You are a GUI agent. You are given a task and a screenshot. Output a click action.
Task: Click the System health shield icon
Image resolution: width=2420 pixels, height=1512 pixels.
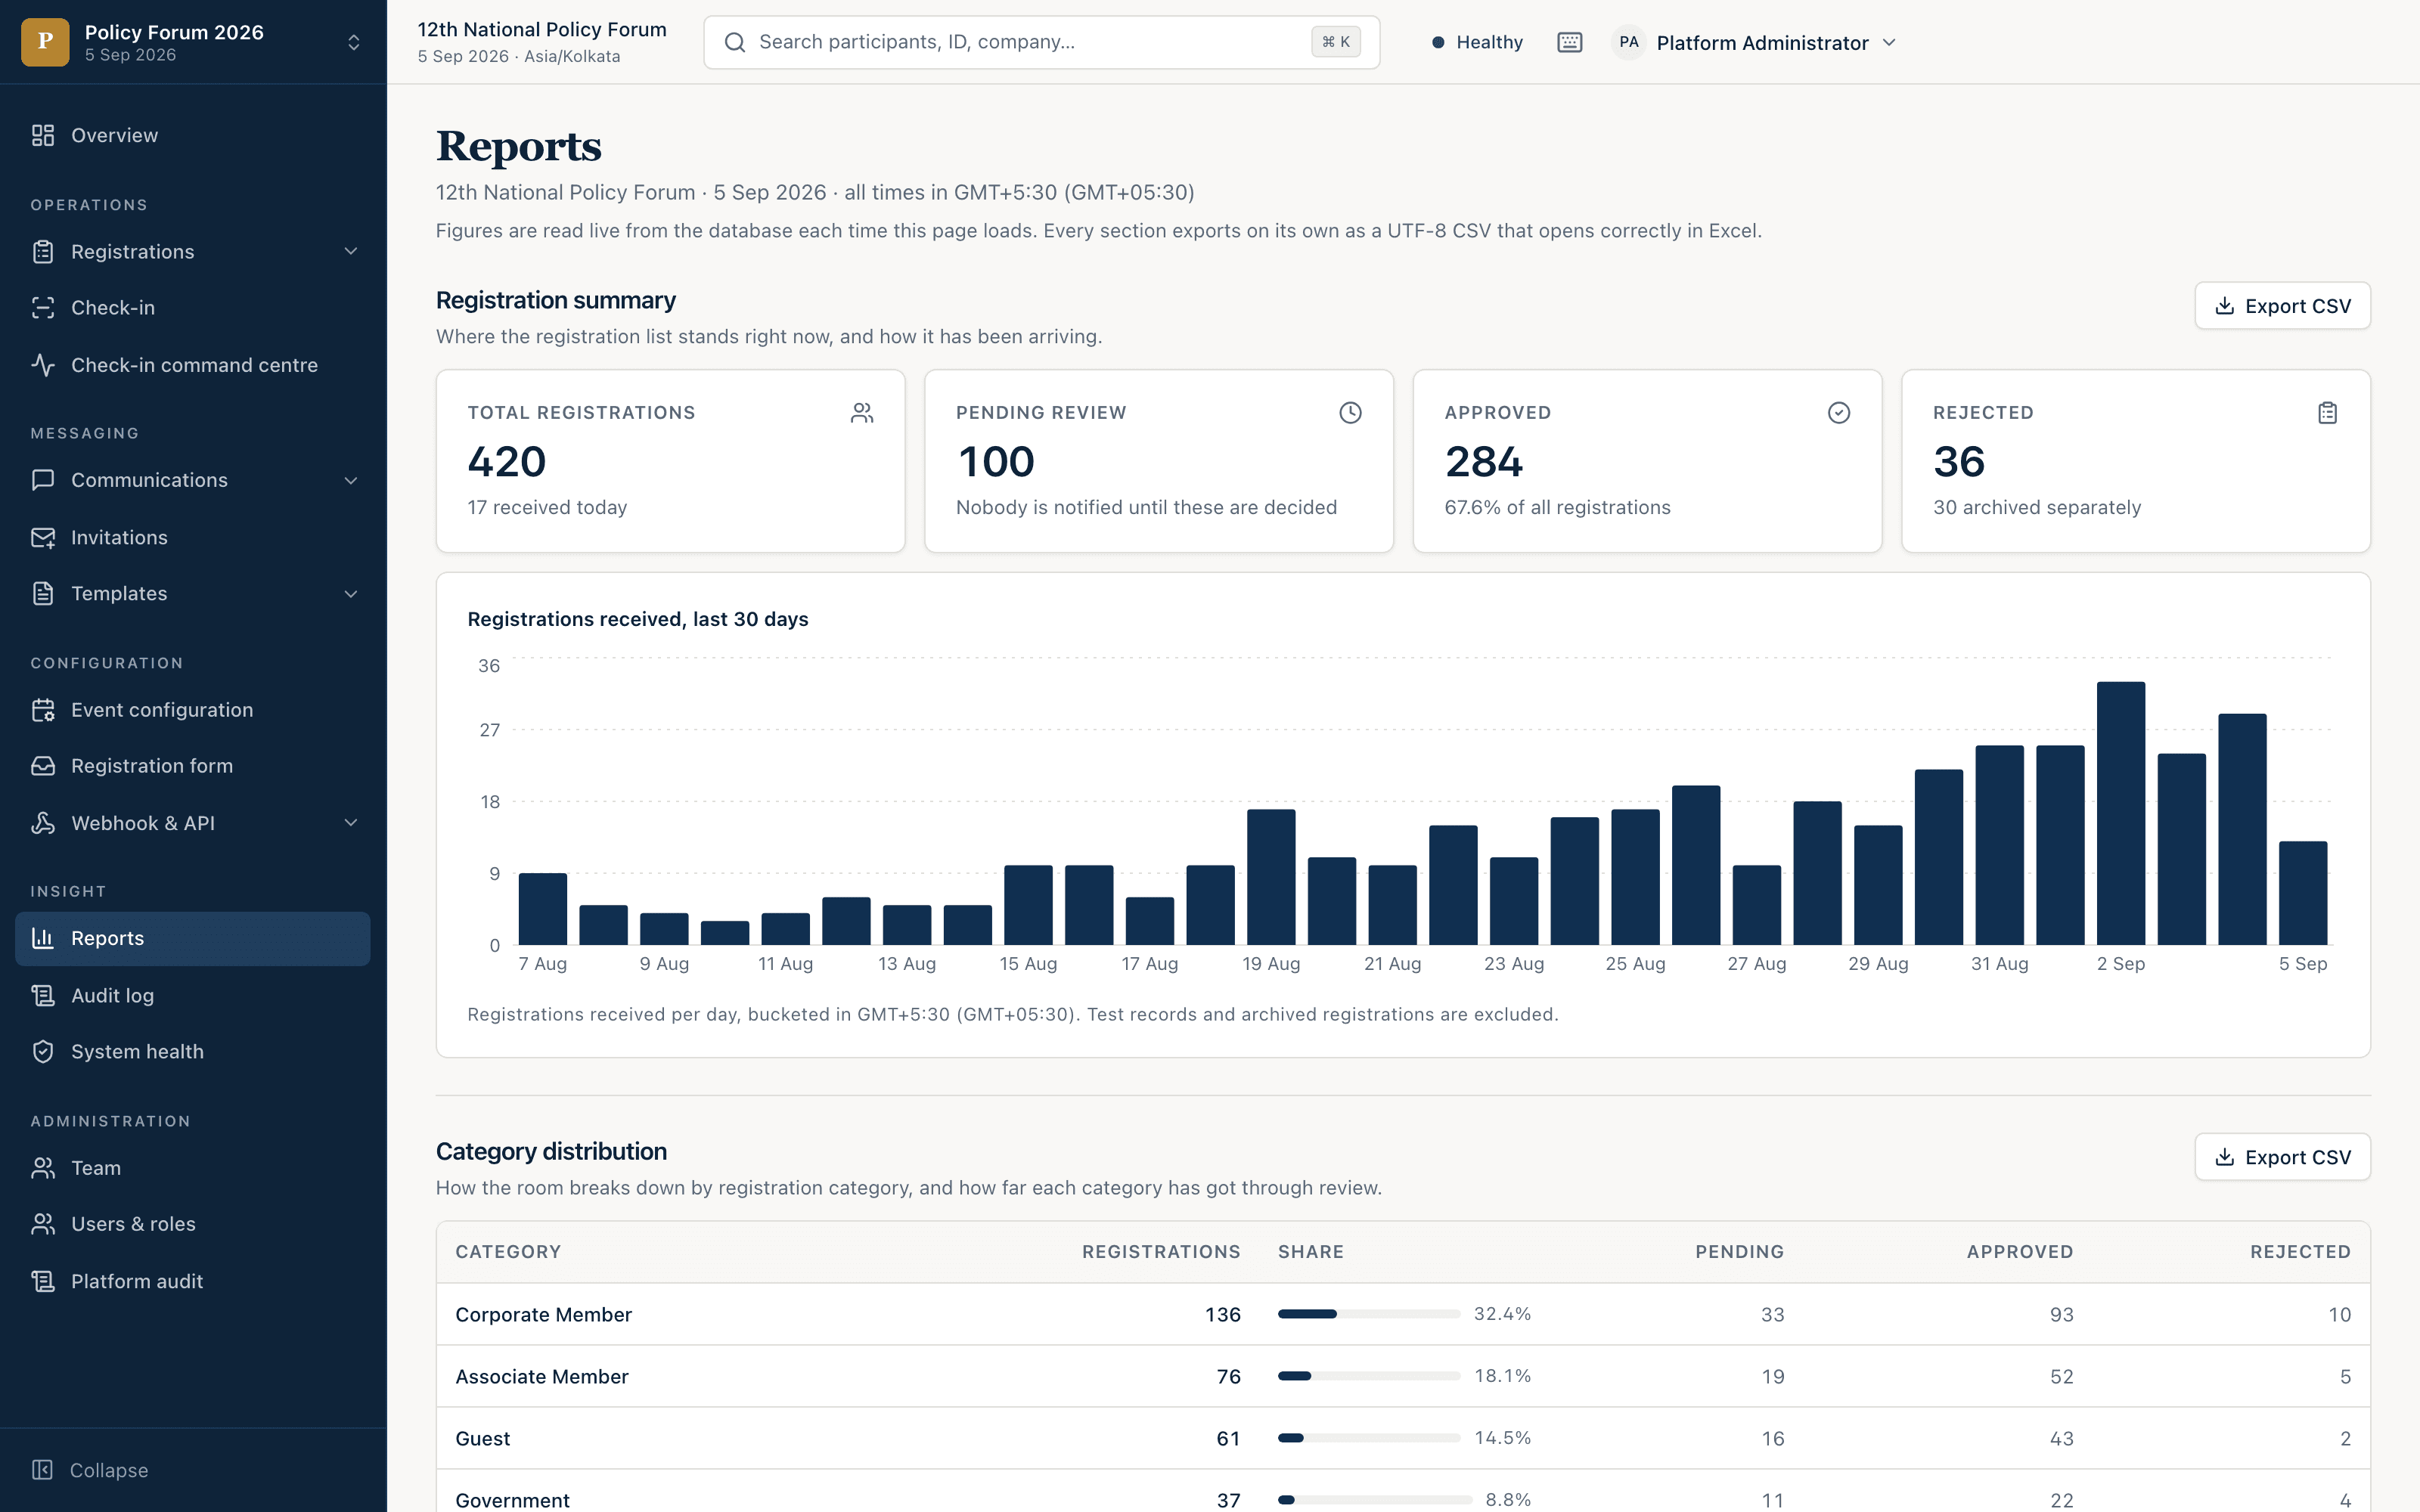tap(43, 1052)
